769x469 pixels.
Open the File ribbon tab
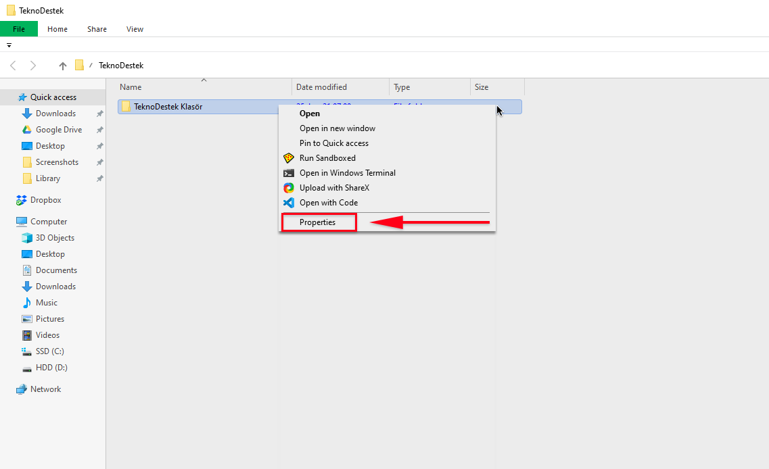pyautogui.click(x=19, y=29)
